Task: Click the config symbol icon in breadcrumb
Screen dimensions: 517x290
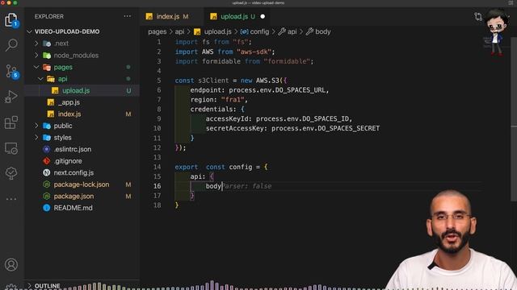Action: 244,32
